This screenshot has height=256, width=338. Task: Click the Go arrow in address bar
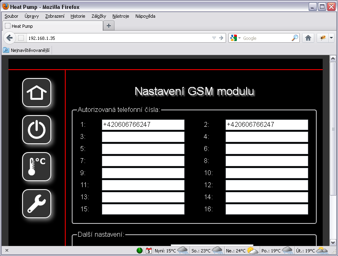221,38
